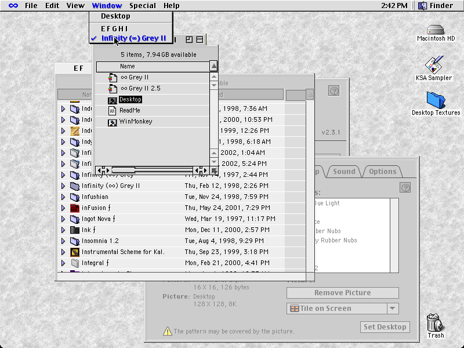Click the resize grow box of Grey II window
This screenshot has height=348, width=464.
pyautogui.click(x=214, y=171)
